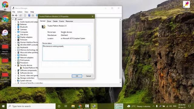
Task: Collapse the Security devices category
Action: point(15,65)
